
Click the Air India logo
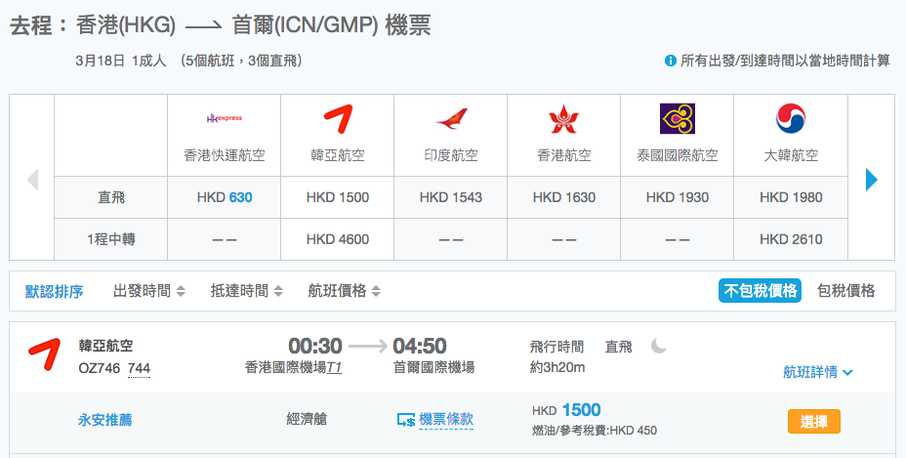click(451, 118)
